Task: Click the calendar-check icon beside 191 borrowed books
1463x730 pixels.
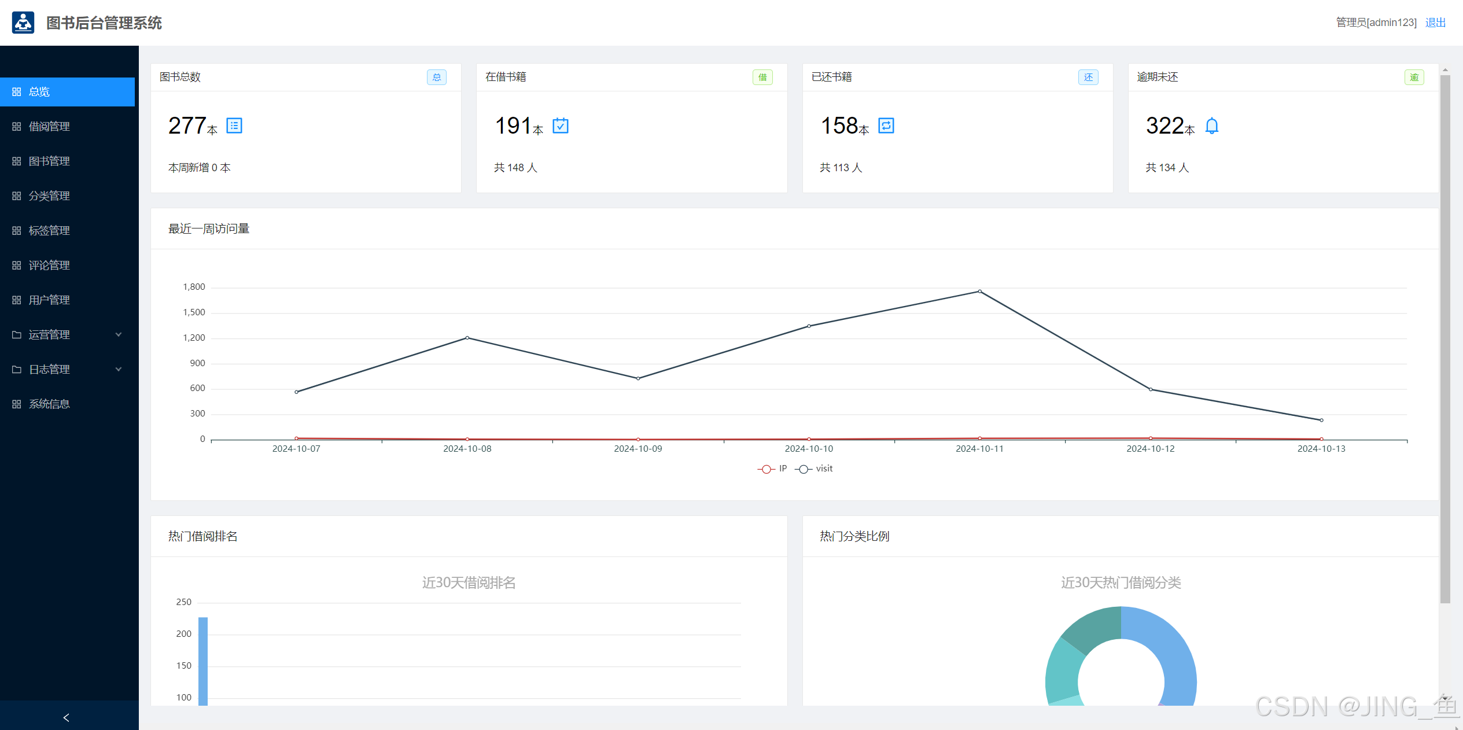Action: pos(560,126)
